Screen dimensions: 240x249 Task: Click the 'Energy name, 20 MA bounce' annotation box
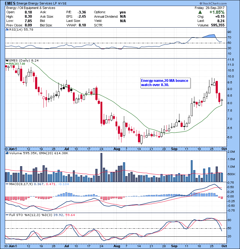pyautogui.click(x=165, y=83)
